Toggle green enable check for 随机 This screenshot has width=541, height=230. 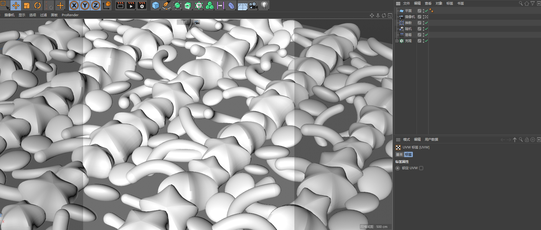click(426, 29)
